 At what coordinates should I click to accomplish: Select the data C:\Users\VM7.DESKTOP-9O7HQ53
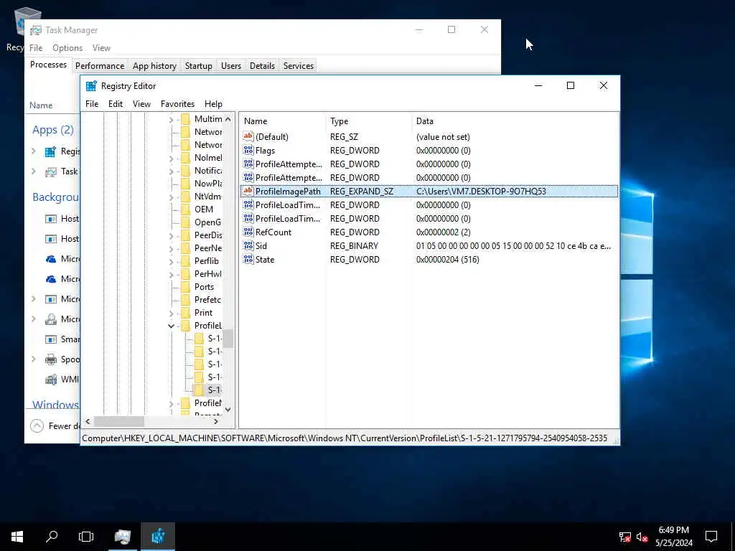[x=481, y=191]
